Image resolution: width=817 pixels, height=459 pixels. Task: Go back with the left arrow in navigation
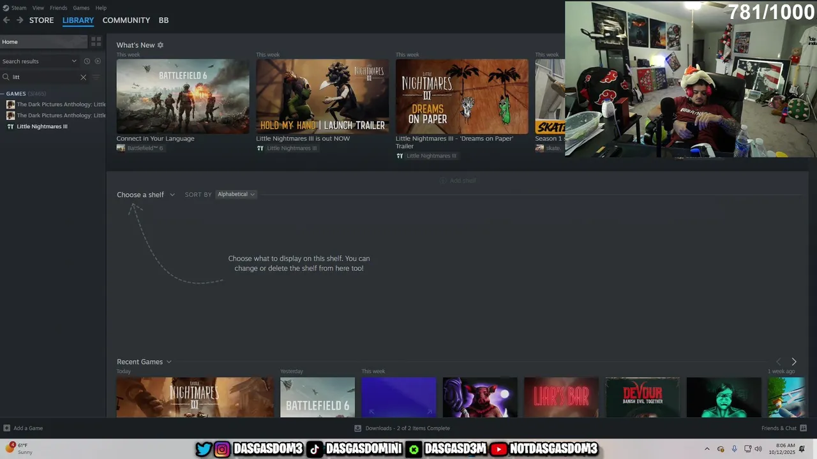pos(6,20)
